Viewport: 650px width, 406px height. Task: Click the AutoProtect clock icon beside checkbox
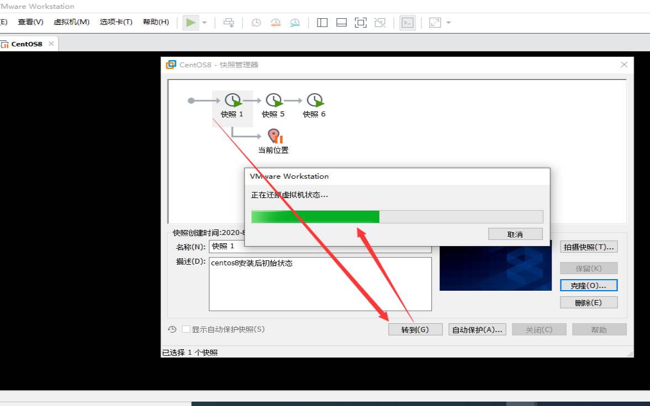tap(172, 329)
